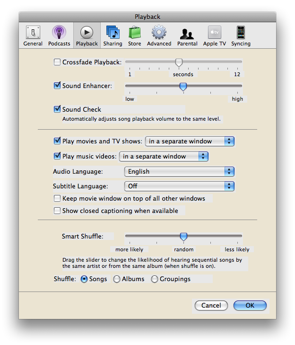
Task: Click the "12" crossfade seconds label
Action: pos(237,74)
